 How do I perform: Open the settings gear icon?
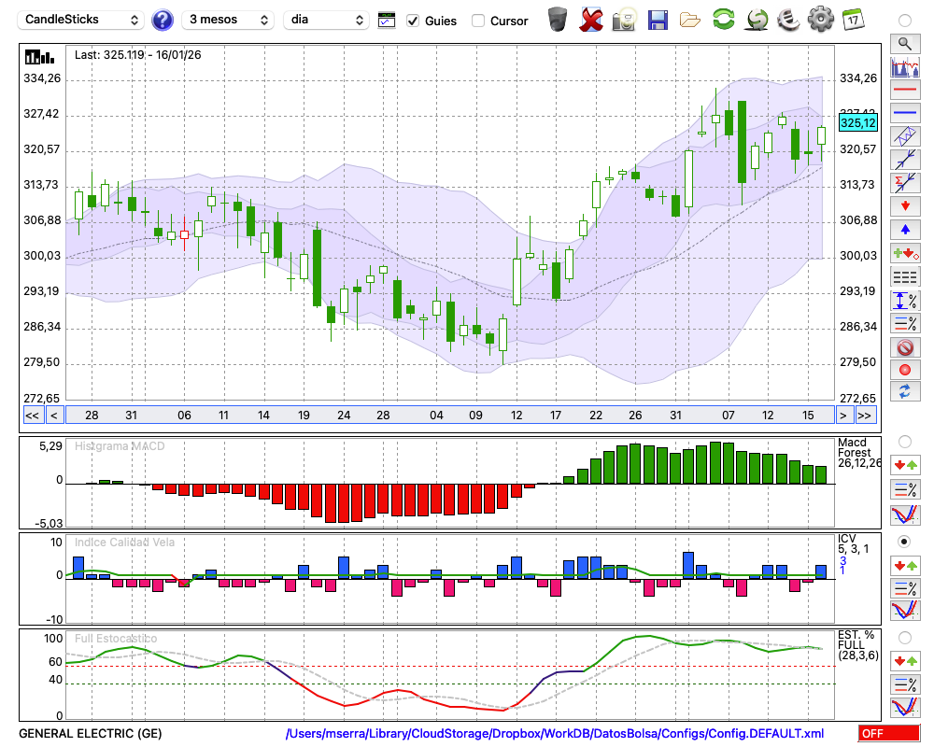820,20
